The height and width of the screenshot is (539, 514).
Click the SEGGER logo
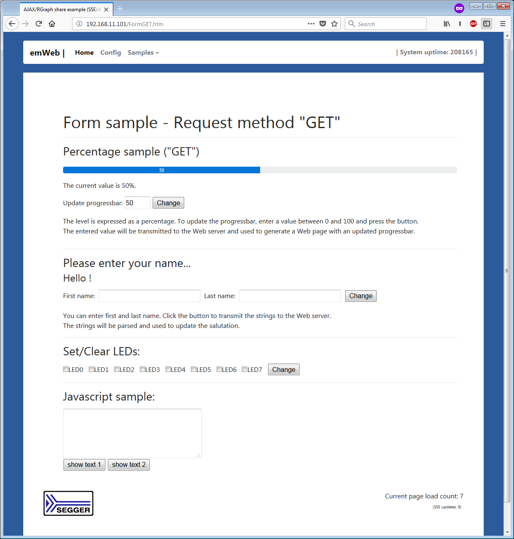[68, 503]
